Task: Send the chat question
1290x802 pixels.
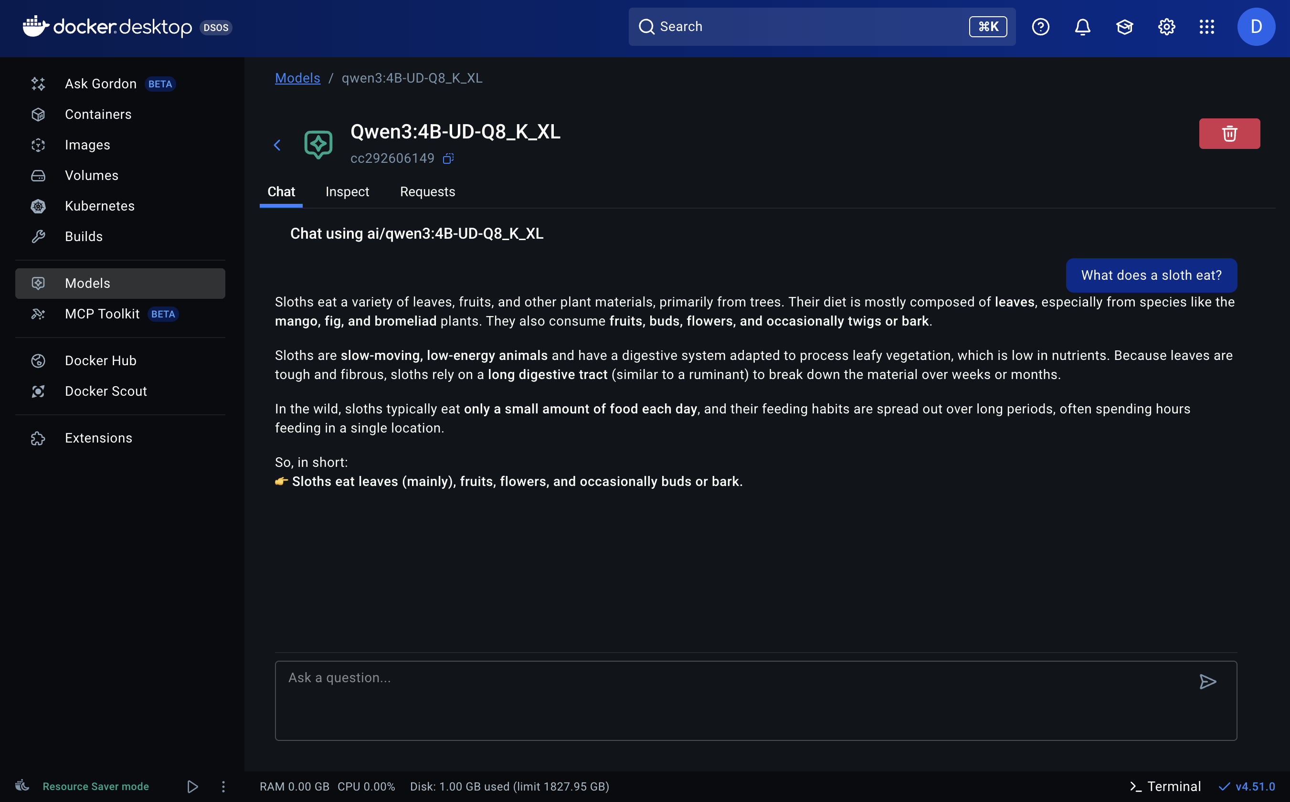Action: point(1207,682)
